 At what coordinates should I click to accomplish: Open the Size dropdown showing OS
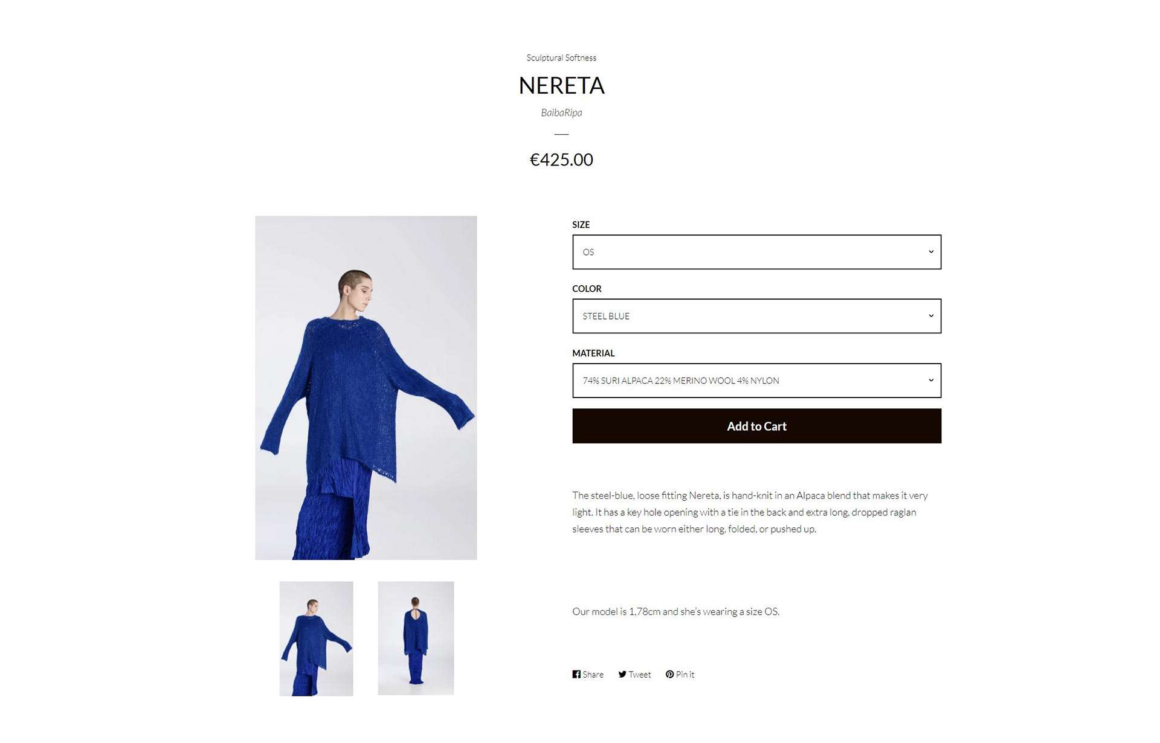coord(756,252)
